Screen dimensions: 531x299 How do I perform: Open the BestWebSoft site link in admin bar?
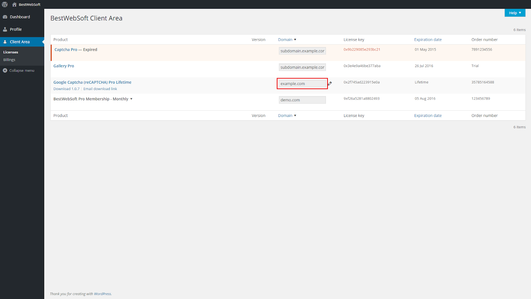(30, 5)
